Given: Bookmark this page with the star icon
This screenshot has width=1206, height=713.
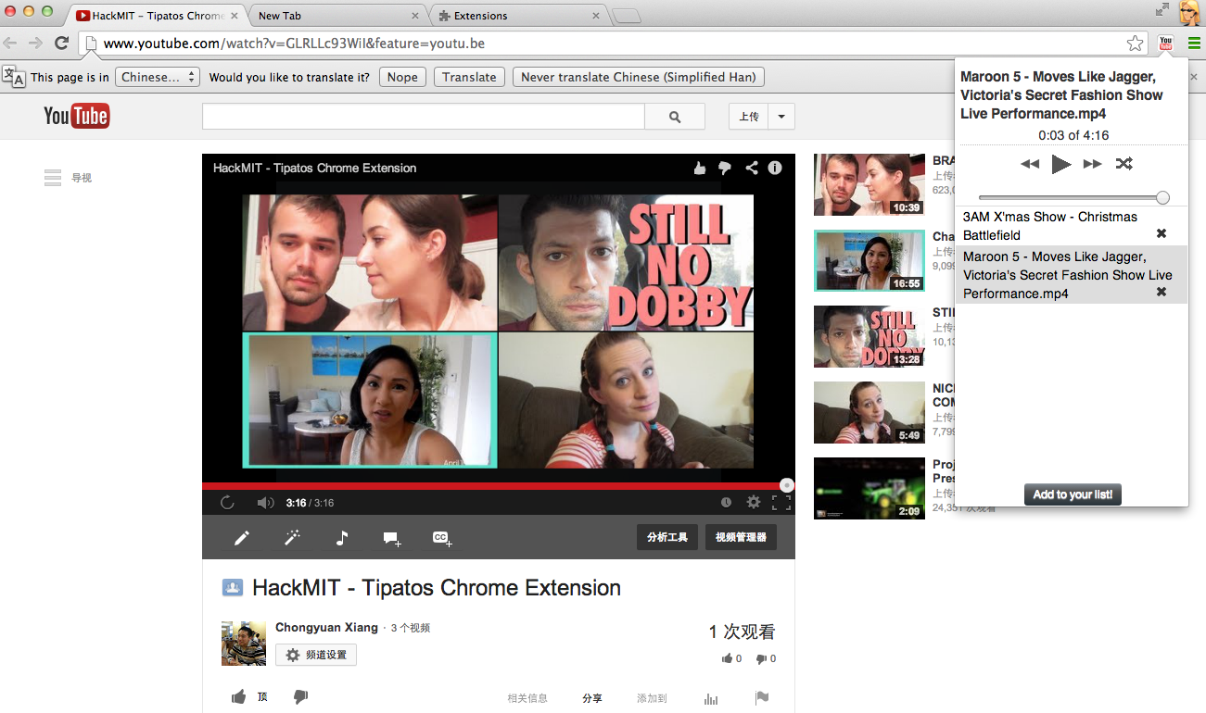Looking at the screenshot, I should point(1135,44).
